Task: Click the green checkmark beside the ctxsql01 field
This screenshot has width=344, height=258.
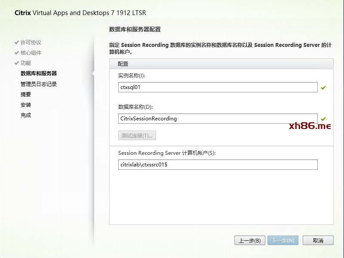Action: click(323, 88)
